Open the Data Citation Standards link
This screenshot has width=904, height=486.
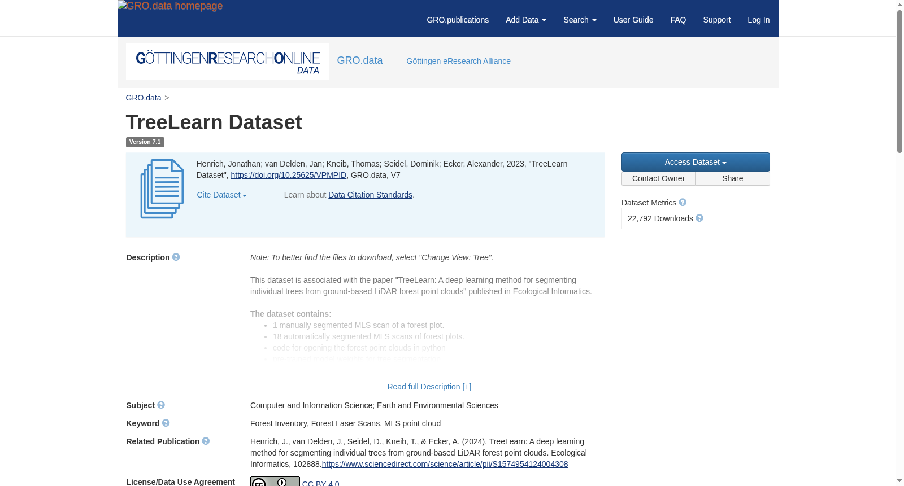pyautogui.click(x=371, y=195)
